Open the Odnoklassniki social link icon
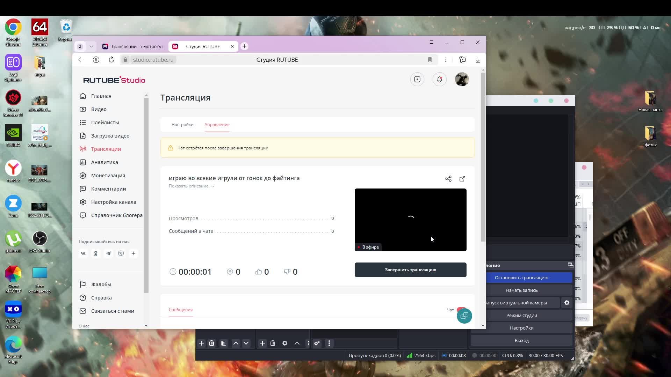 (96, 253)
